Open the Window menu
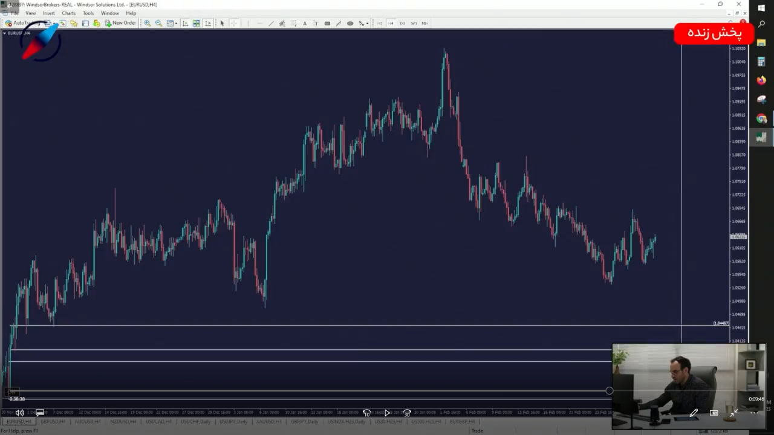Screen dimensions: 774x435 (109, 13)
